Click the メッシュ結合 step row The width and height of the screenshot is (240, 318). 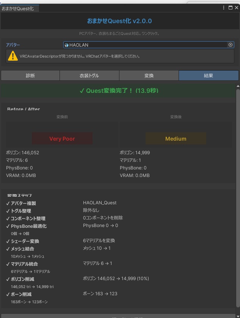point(20,249)
